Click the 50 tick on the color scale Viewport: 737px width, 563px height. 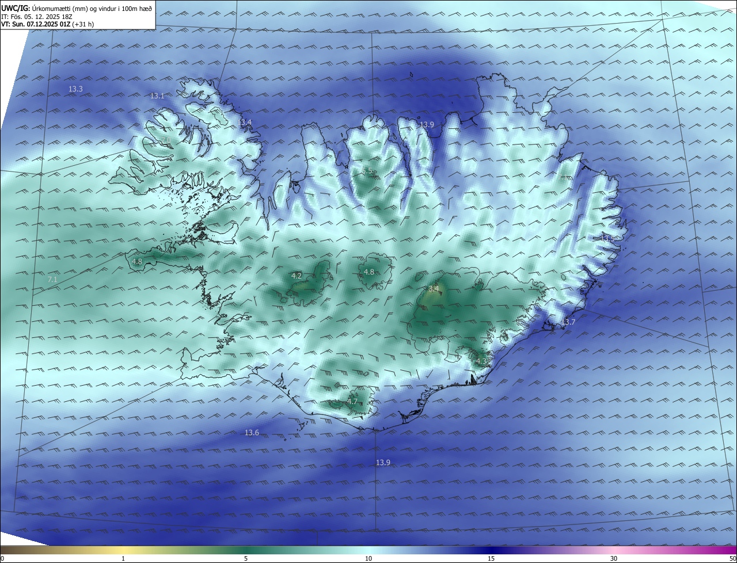pyautogui.click(x=732, y=558)
